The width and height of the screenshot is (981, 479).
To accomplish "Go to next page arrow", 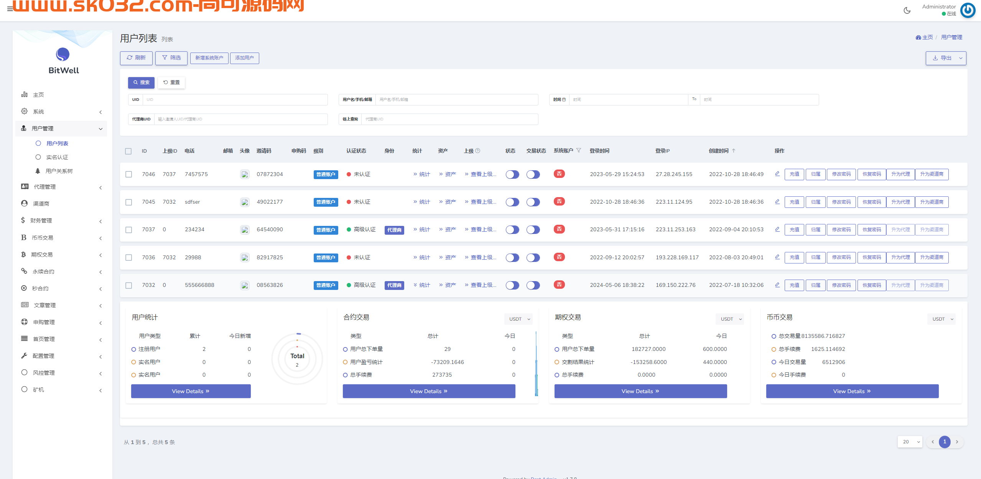I will point(957,442).
